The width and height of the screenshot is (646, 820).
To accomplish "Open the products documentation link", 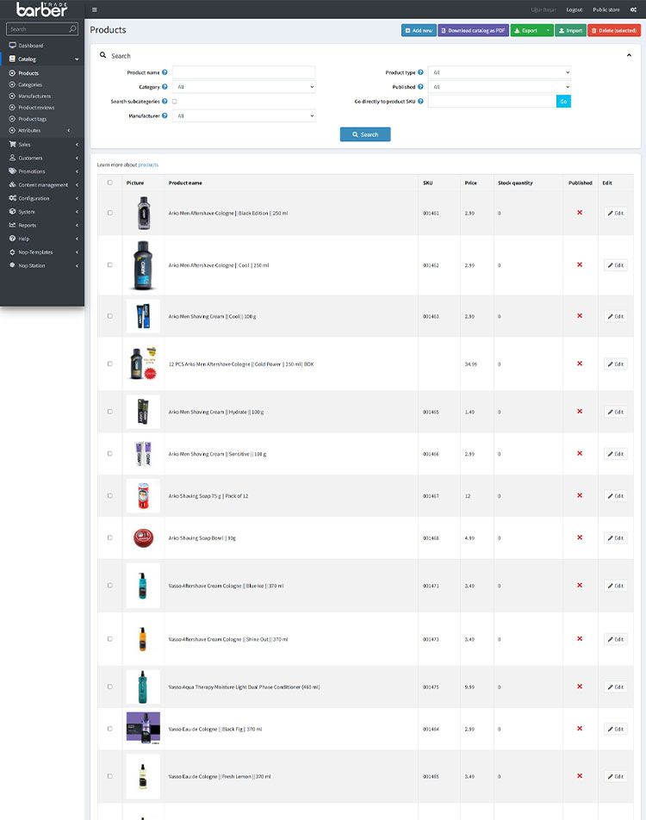I will pyautogui.click(x=148, y=165).
